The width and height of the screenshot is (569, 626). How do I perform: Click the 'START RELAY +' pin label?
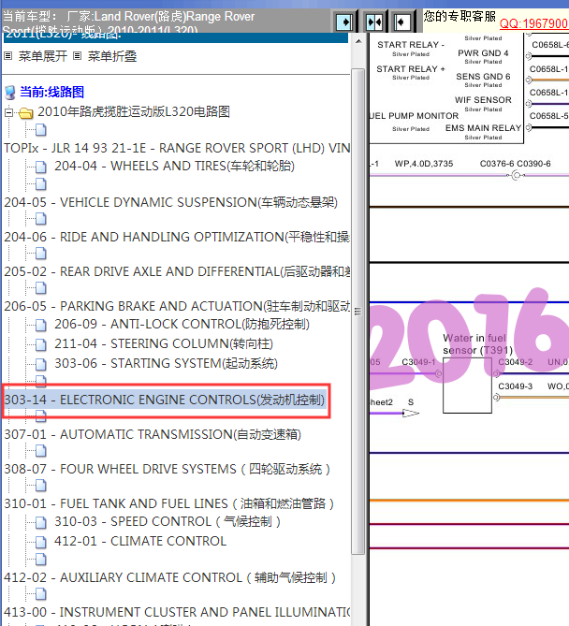pyautogui.click(x=411, y=69)
